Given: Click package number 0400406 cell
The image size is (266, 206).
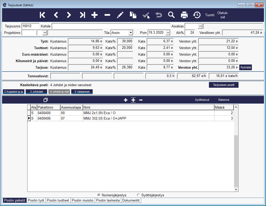Looking at the screenshot, I should pyautogui.click(x=49, y=118).
